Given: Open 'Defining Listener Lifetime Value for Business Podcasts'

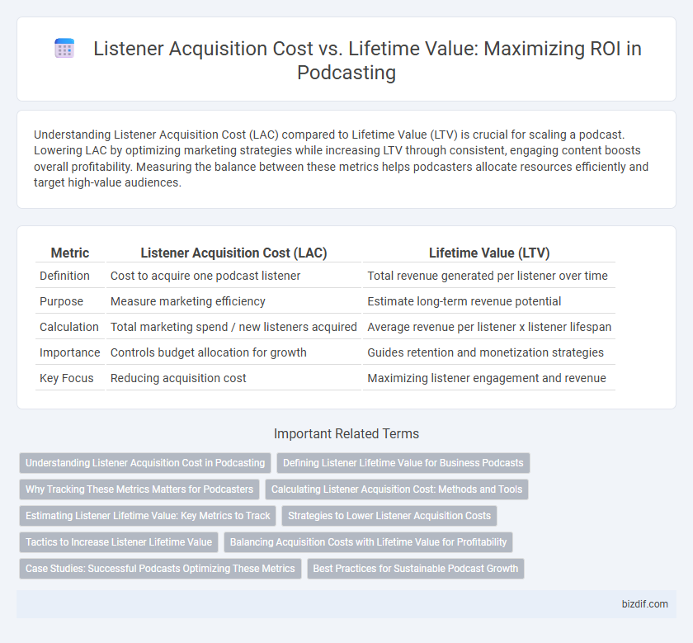Looking at the screenshot, I should point(403,463).
